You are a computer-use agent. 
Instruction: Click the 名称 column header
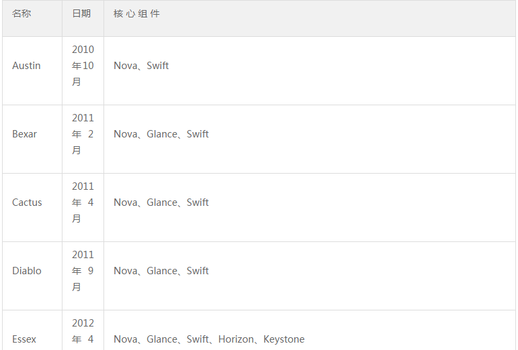[21, 13]
